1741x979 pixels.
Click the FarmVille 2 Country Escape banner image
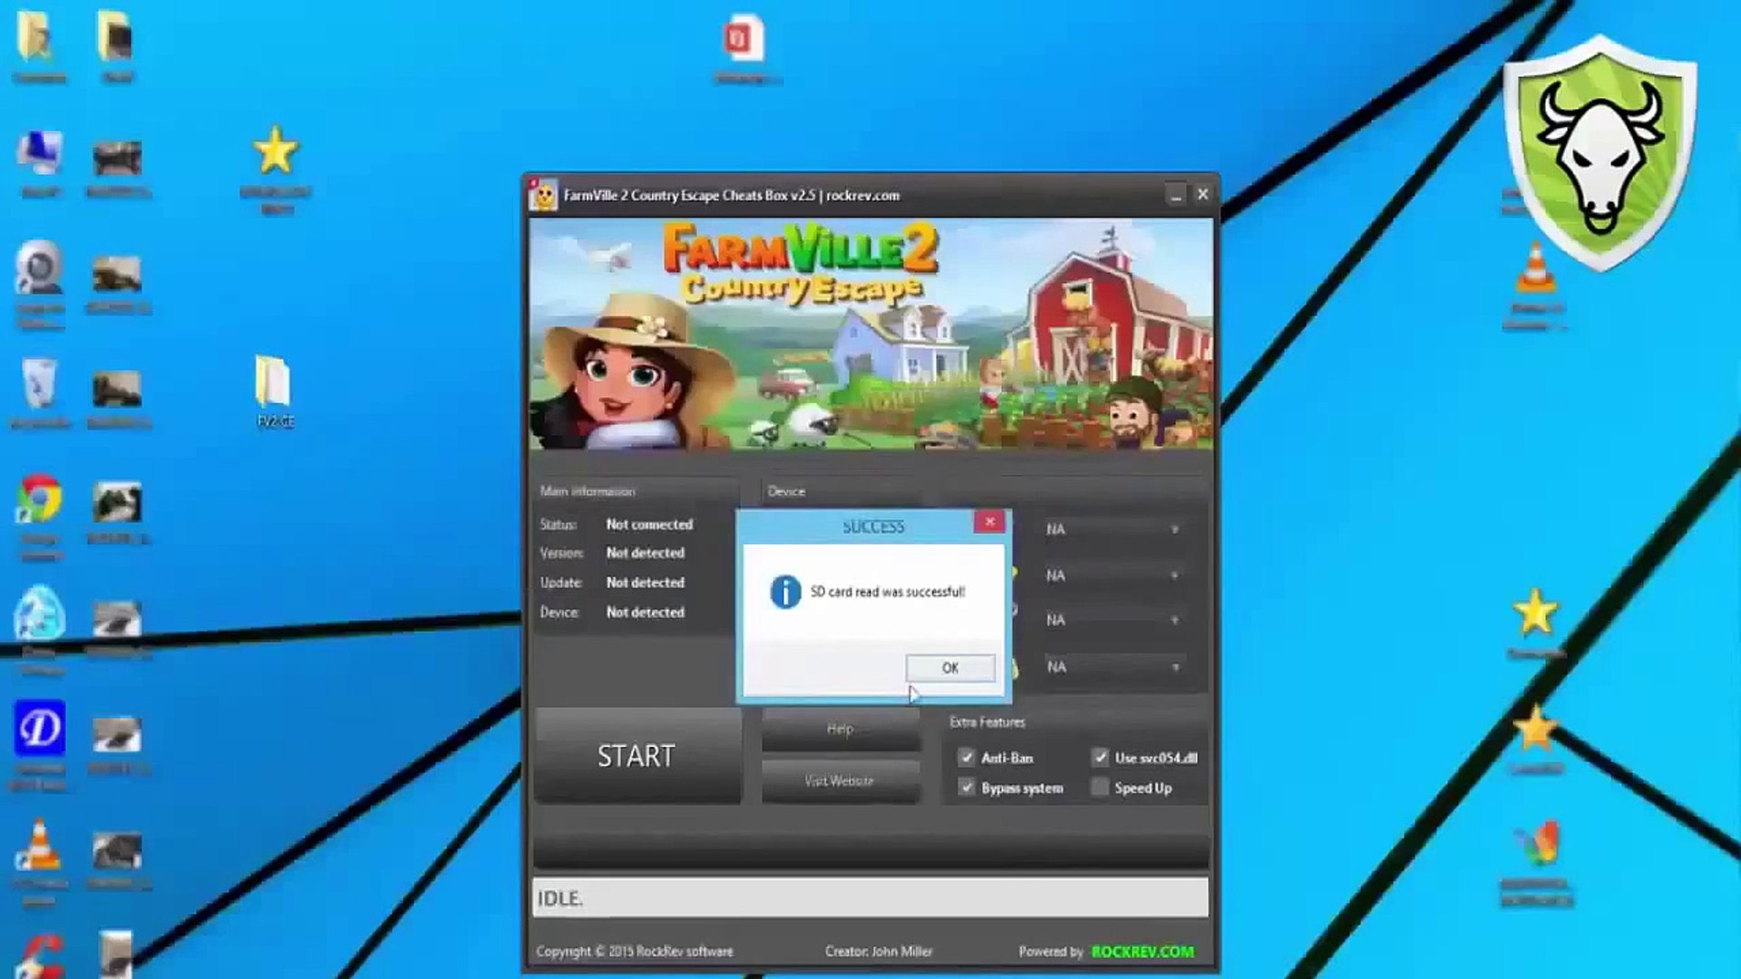[870, 334]
